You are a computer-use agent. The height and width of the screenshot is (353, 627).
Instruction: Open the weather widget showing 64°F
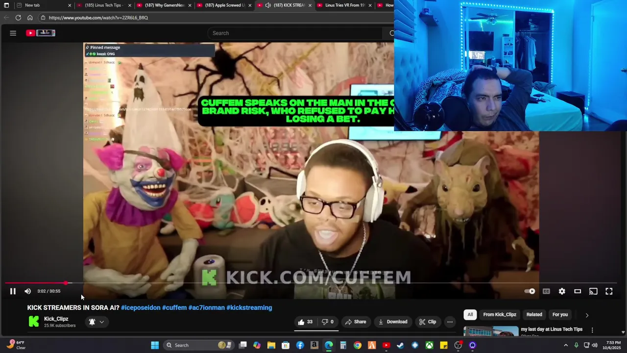pyautogui.click(x=16, y=345)
